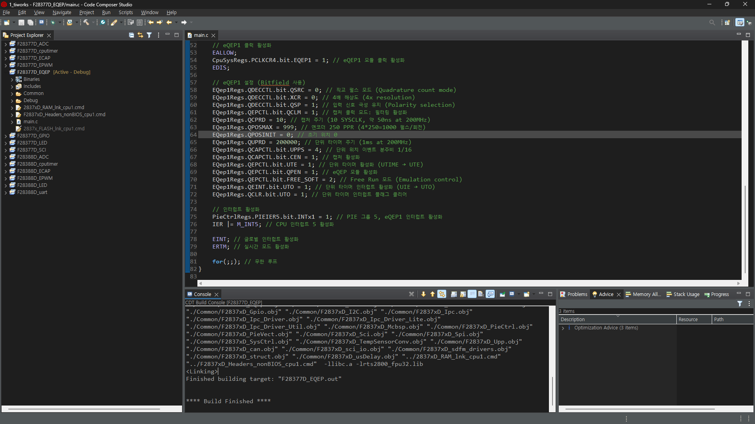Viewport: 755px width, 424px height.
Task: Open the Debug button dropdown arrow
Action: click(60, 22)
